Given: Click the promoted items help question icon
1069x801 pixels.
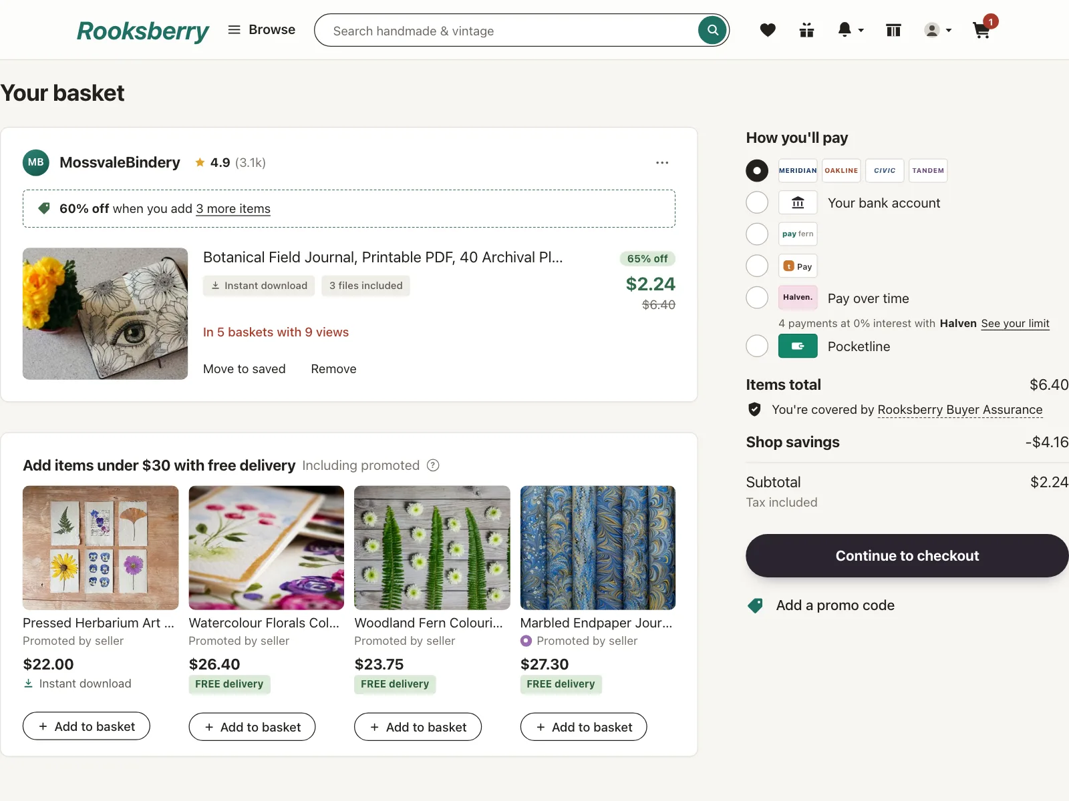Looking at the screenshot, I should click(433, 465).
